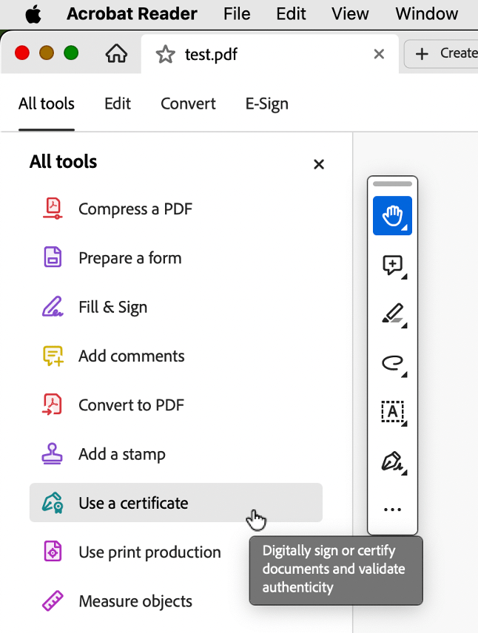Click the Compress a PDF icon
This screenshot has height=633, width=478.
click(x=53, y=209)
